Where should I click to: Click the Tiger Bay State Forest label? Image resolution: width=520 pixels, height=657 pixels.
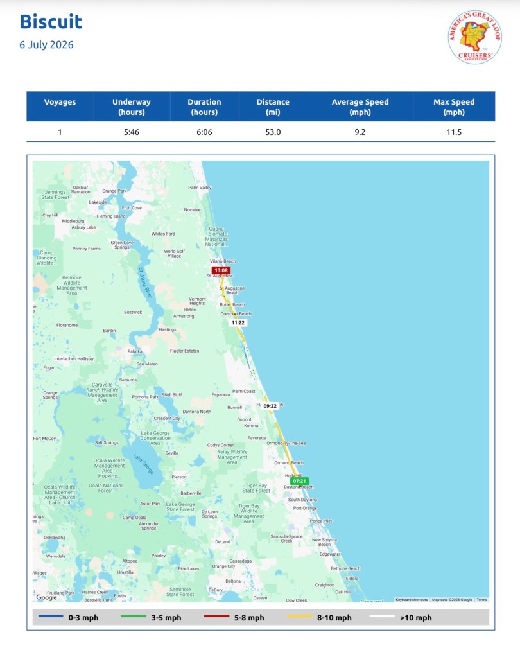256,488
